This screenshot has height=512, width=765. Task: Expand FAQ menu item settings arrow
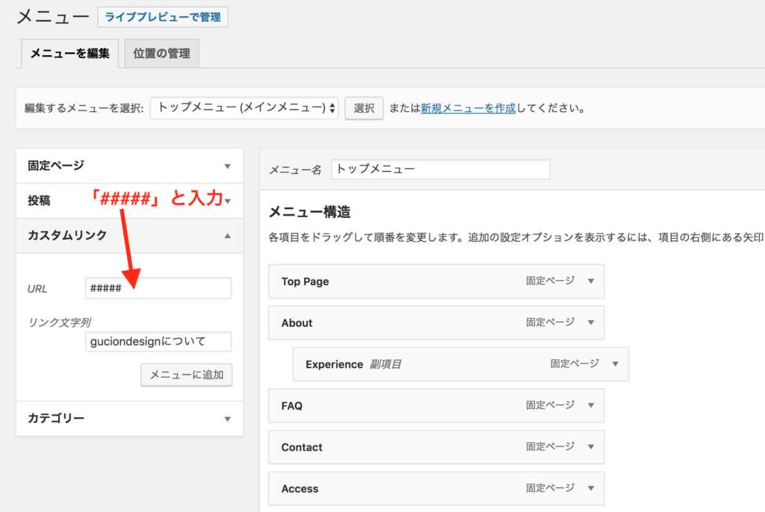point(590,406)
